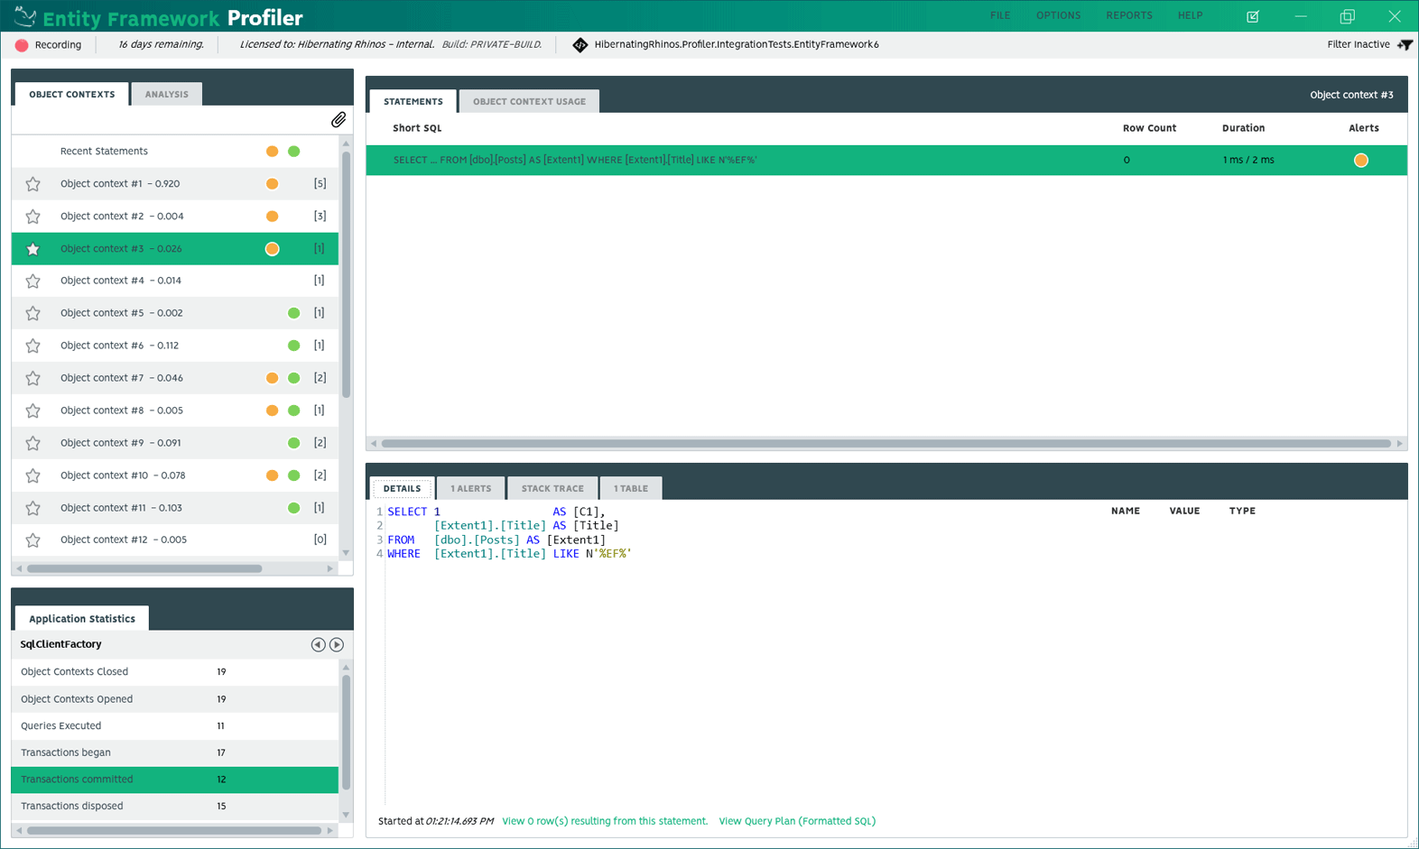The height and width of the screenshot is (849, 1419).
Task: Select the SELECT FROM Posts statement row
Action: (x=886, y=161)
